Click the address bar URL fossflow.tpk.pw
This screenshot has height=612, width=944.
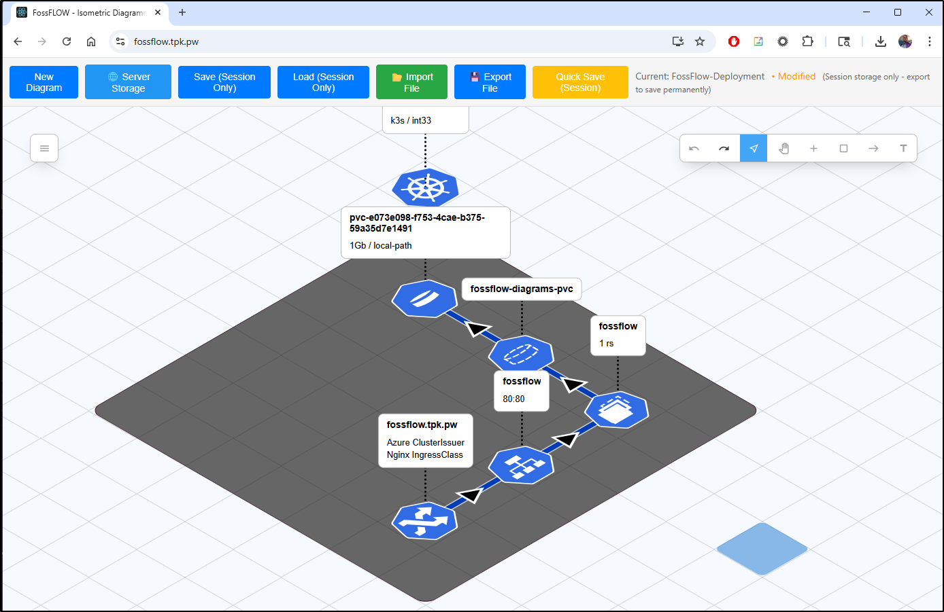(166, 41)
